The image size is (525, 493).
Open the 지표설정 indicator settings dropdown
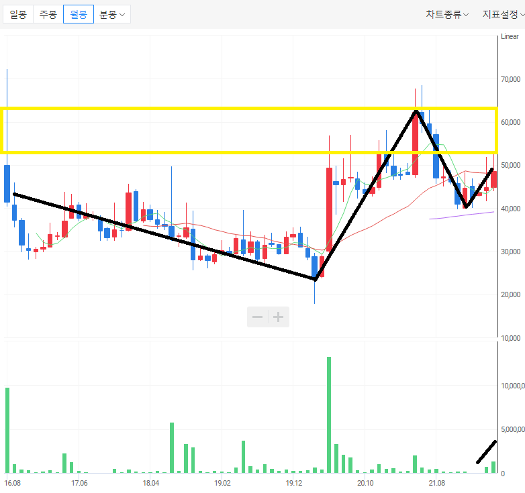pos(504,14)
